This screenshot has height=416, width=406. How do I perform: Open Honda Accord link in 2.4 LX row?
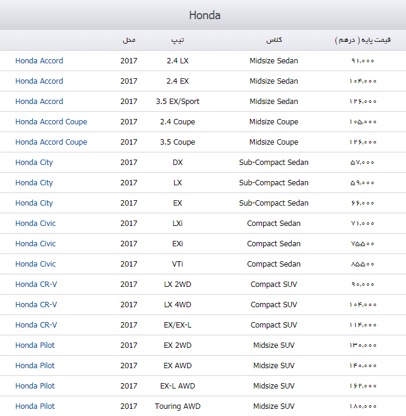[39, 61]
